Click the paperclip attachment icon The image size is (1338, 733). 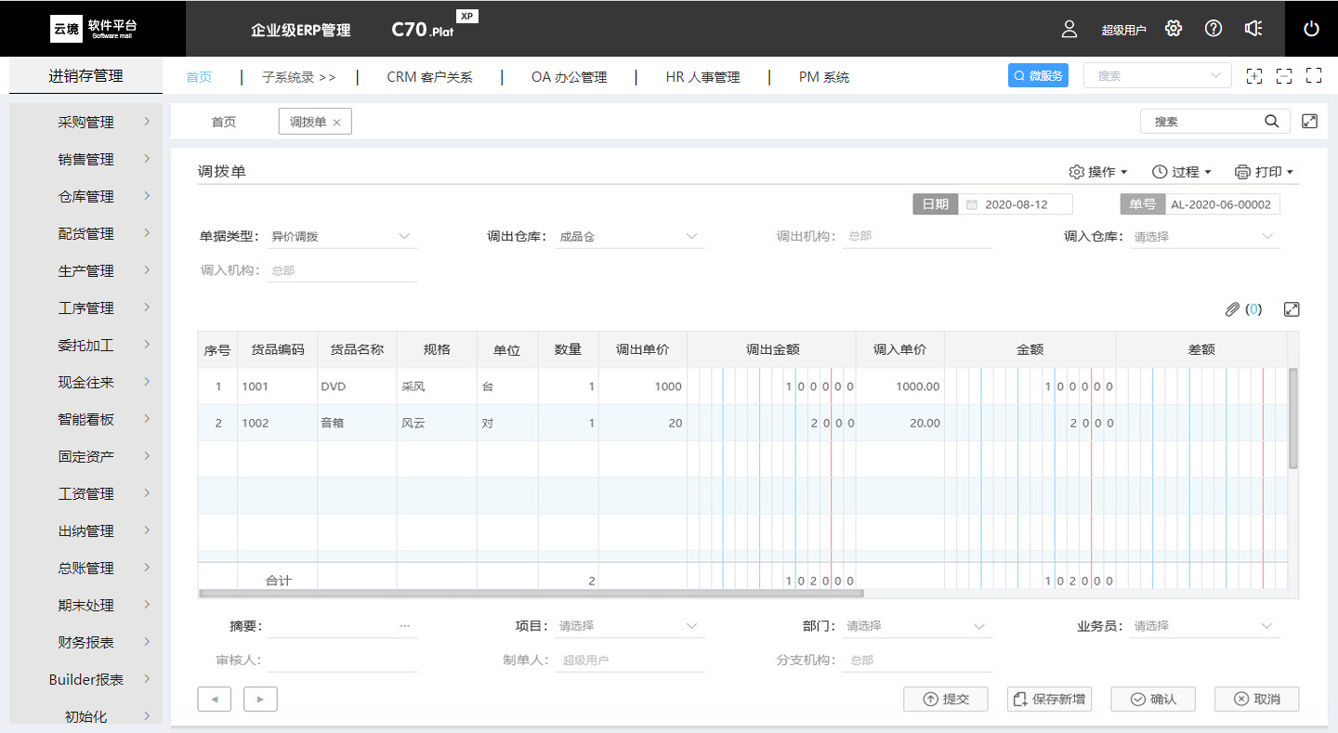(x=1232, y=309)
